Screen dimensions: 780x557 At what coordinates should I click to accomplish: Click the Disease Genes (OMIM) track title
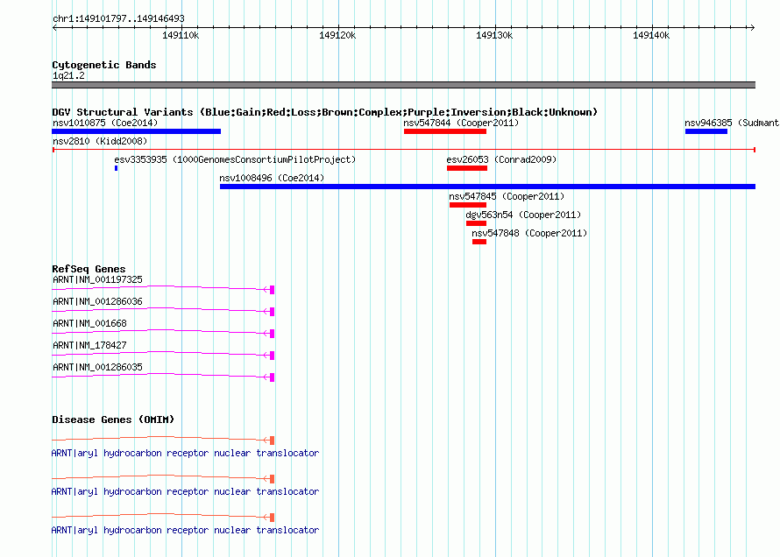point(113,420)
